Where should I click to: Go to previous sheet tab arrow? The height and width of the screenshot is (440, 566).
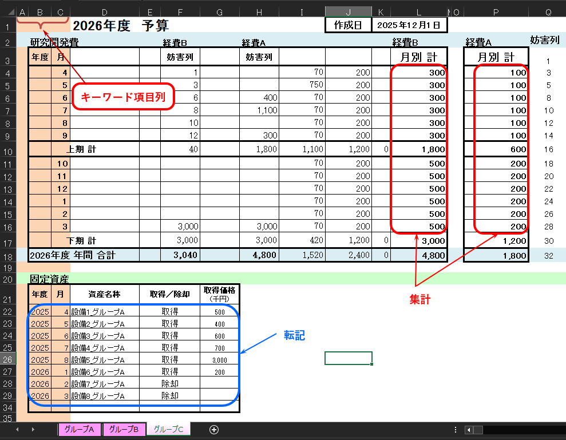pos(17,430)
